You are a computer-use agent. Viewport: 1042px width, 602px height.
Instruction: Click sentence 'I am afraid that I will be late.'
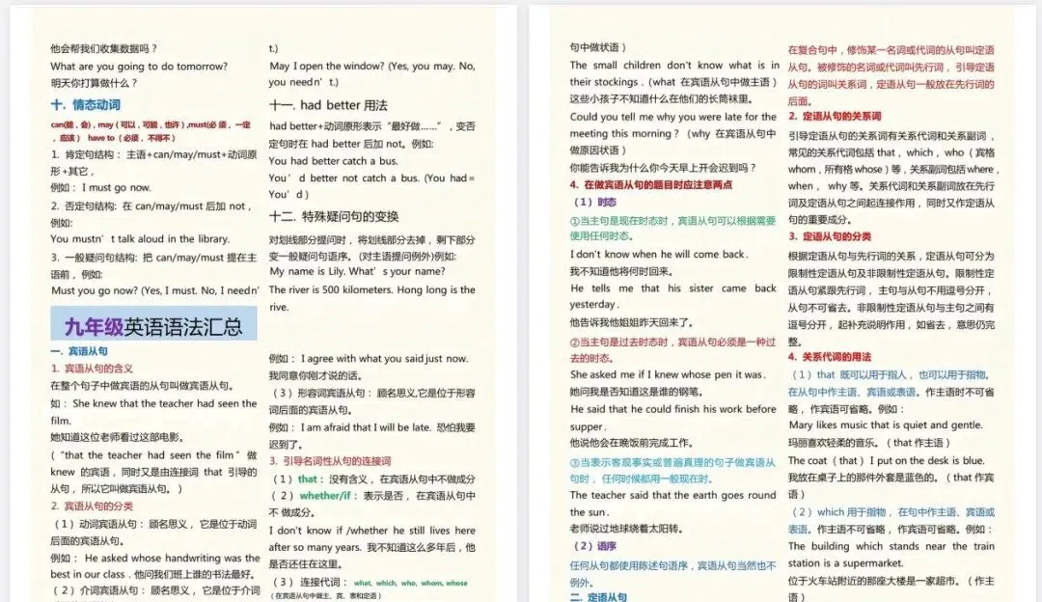(365, 427)
